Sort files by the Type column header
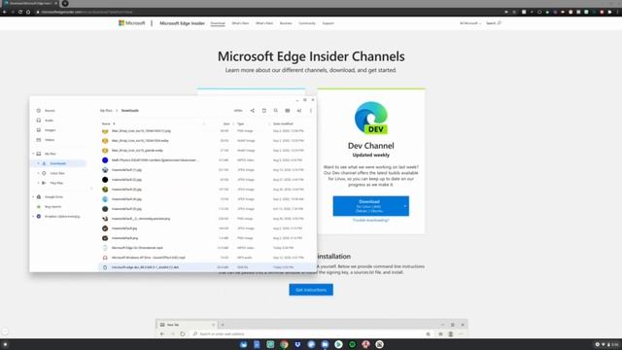The width and height of the screenshot is (622, 350). (241, 123)
